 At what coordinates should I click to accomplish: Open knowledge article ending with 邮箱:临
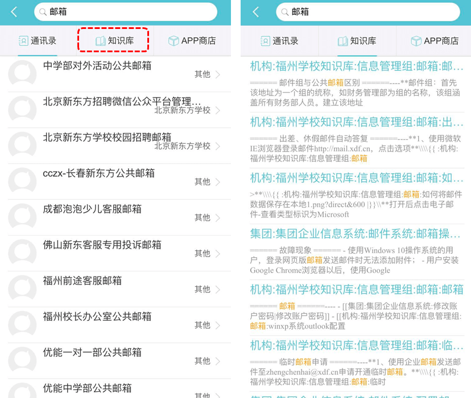pos(356,345)
